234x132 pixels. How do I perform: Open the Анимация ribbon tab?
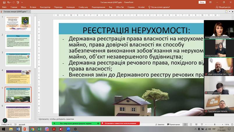(x=70, y=7)
